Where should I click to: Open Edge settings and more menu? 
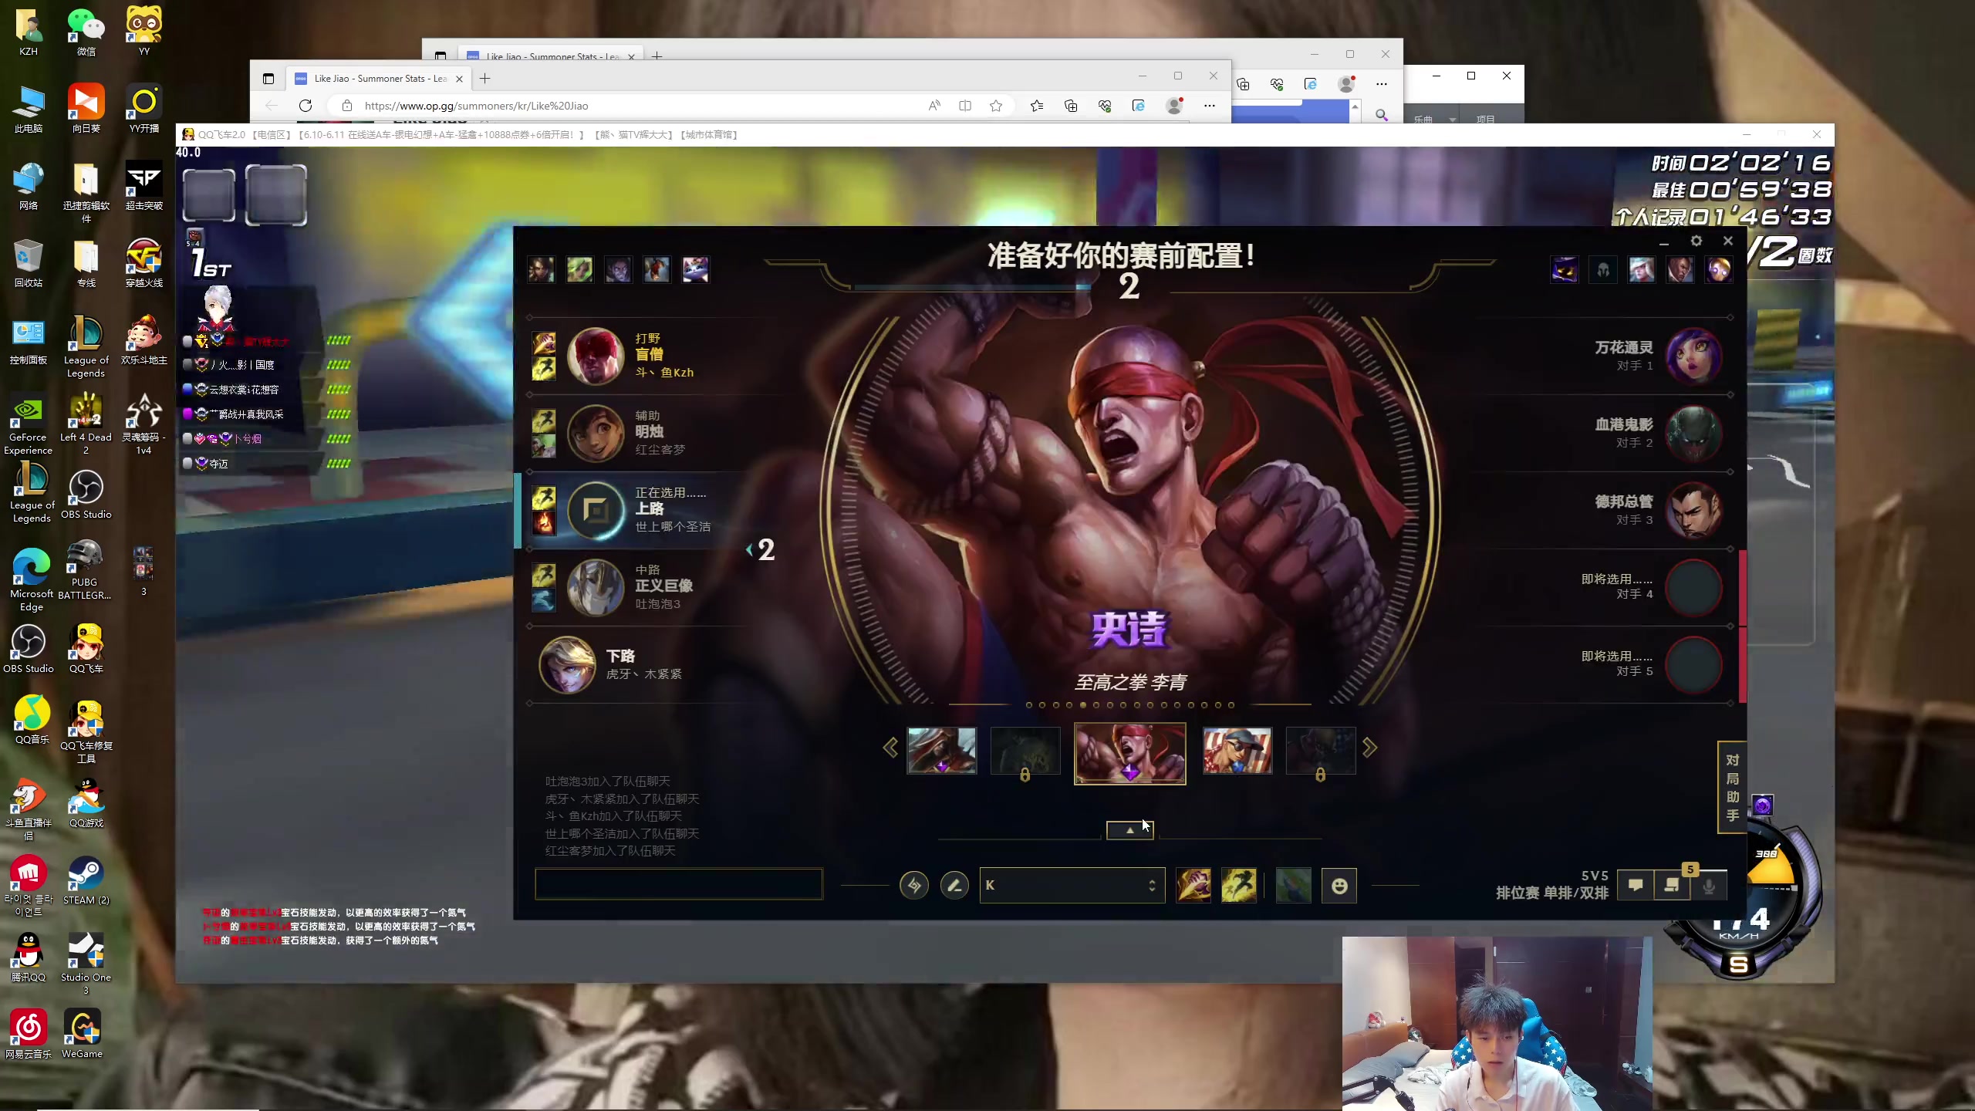pyautogui.click(x=1210, y=106)
